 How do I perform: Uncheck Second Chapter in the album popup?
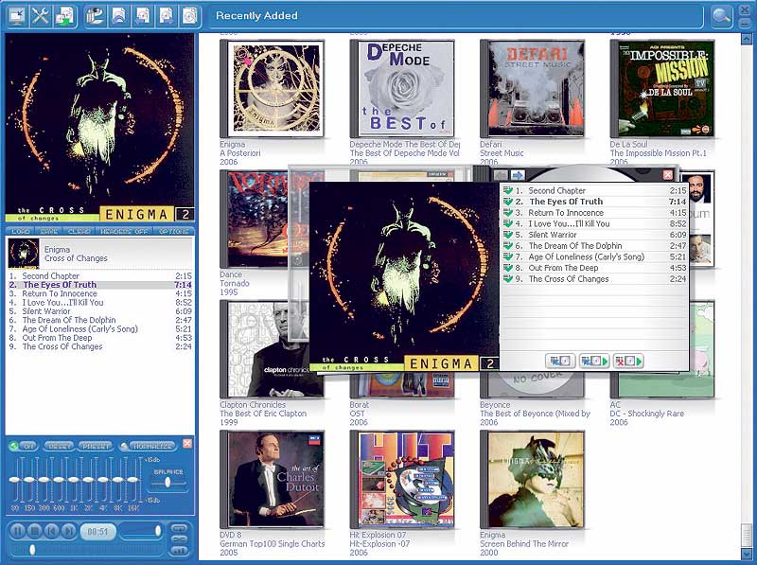tap(508, 191)
